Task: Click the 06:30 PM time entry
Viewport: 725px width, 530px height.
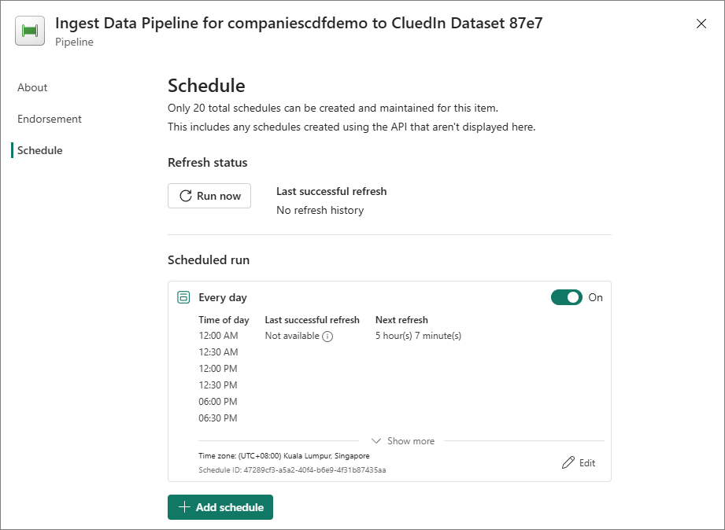Action: click(218, 418)
